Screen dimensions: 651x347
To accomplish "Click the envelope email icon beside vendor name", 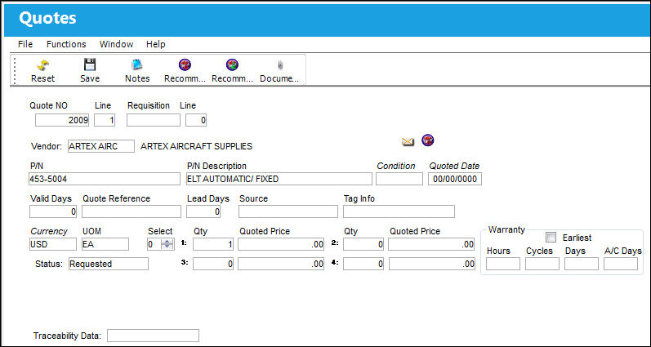I will tap(408, 142).
